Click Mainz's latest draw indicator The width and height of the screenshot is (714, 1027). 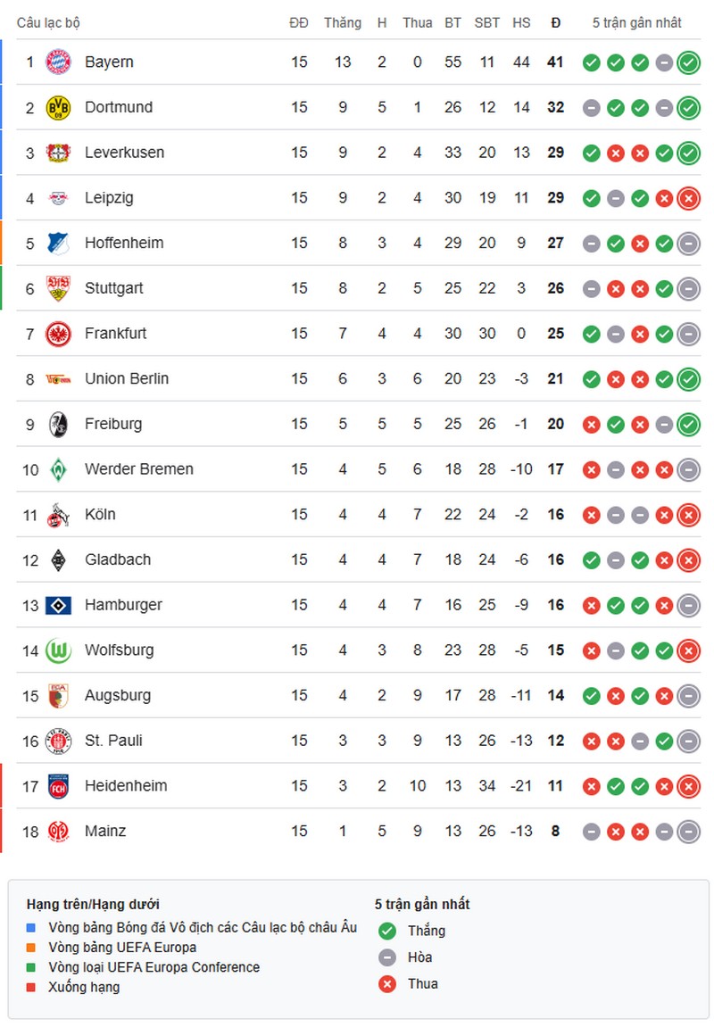point(688,831)
